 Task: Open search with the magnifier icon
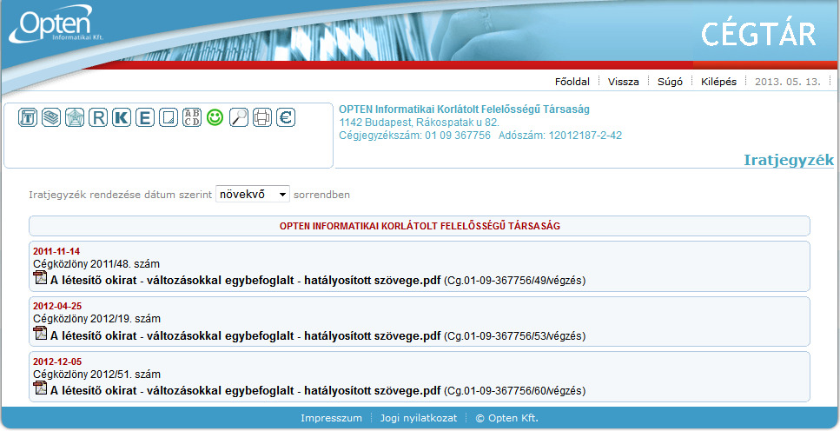click(238, 117)
